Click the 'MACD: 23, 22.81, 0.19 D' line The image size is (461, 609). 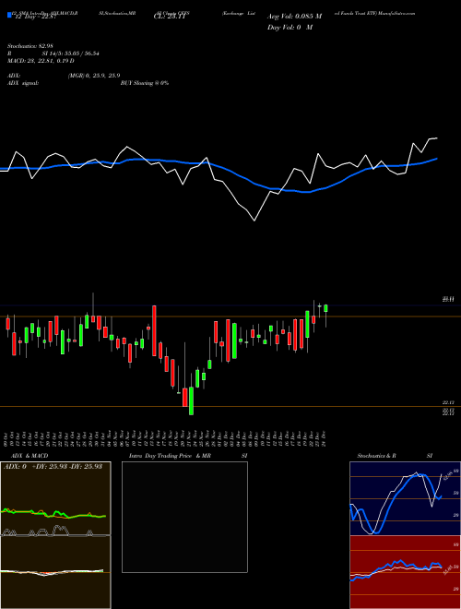(x=41, y=61)
